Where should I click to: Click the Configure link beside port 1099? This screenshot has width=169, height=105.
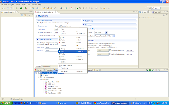[130, 50]
